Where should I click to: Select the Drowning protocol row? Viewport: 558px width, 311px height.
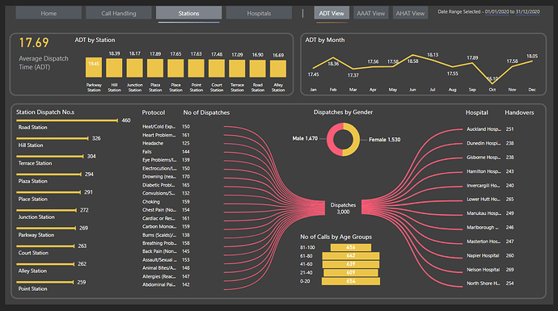point(167,177)
